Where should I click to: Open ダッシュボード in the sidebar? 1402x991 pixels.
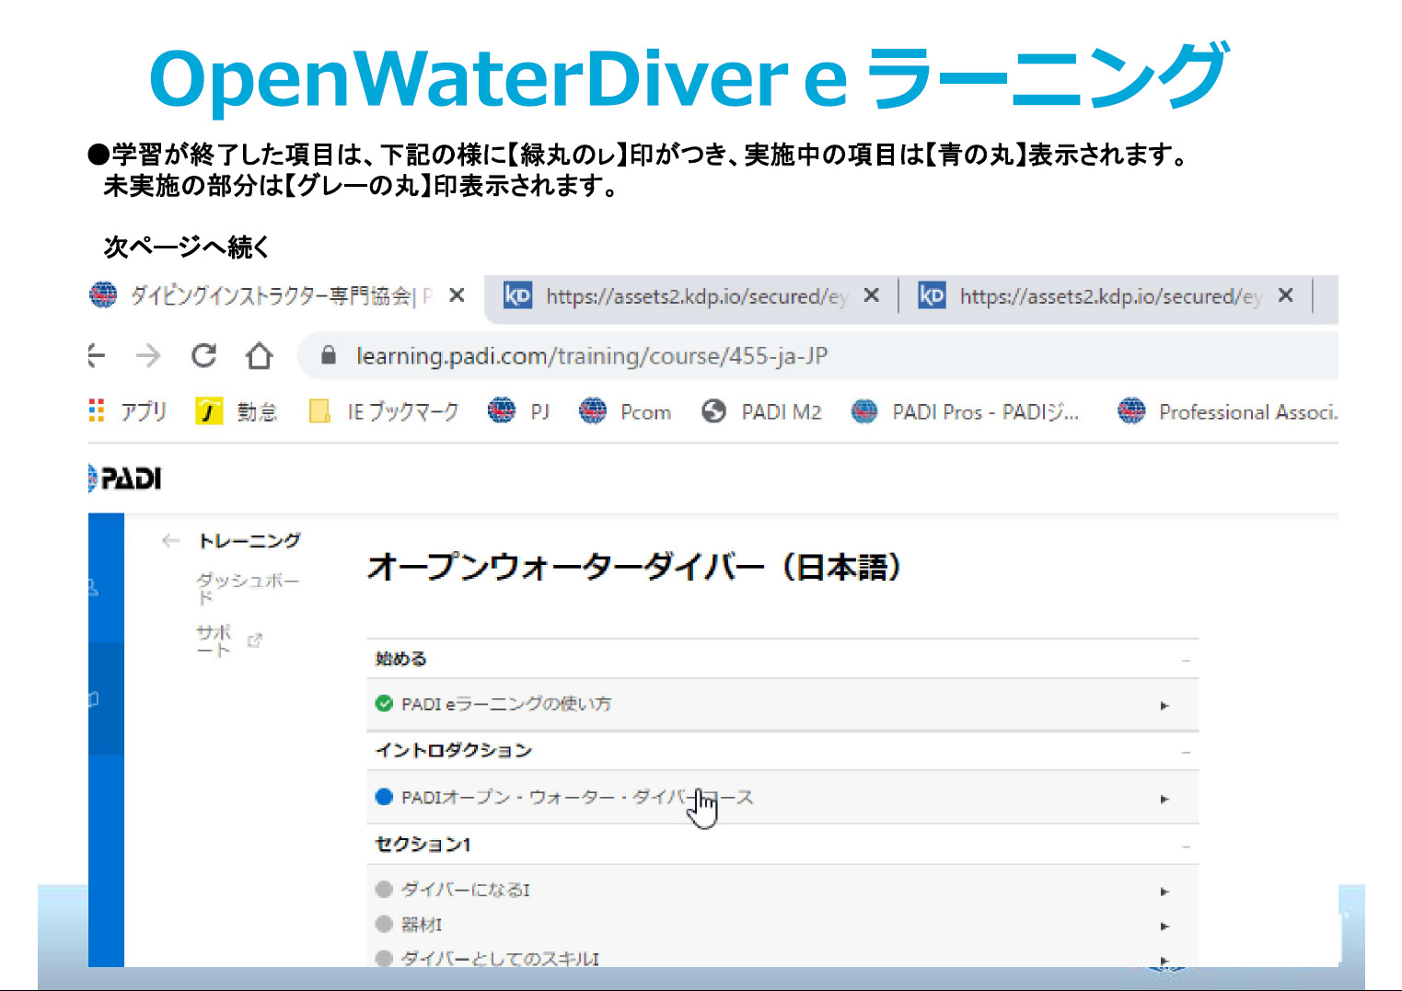[248, 588]
